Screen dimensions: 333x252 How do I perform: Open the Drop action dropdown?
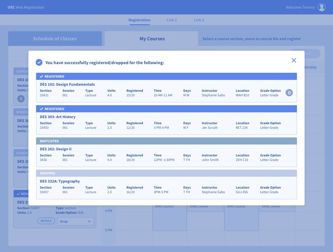point(75,221)
